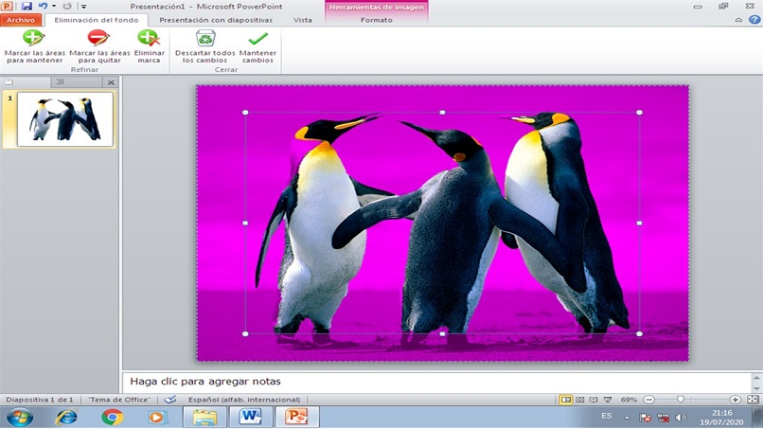Image resolution: width=763 pixels, height=429 pixels.
Task: Select Marcar las áreas para quitar tool
Action: (99, 46)
